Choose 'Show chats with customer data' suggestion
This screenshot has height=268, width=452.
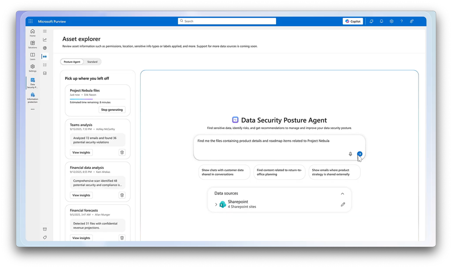click(x=224, y=172)
